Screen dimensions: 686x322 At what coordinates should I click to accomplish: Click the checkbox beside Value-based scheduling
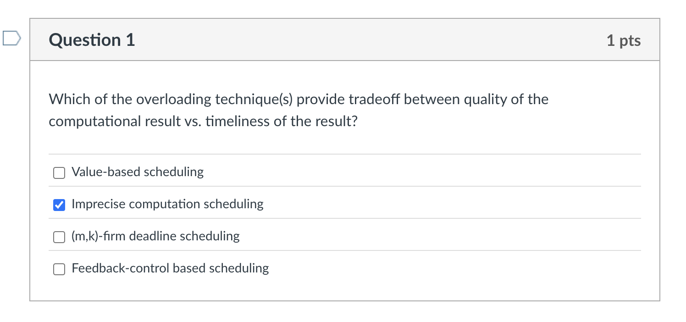pyautogui.click(x=59, y=172)
